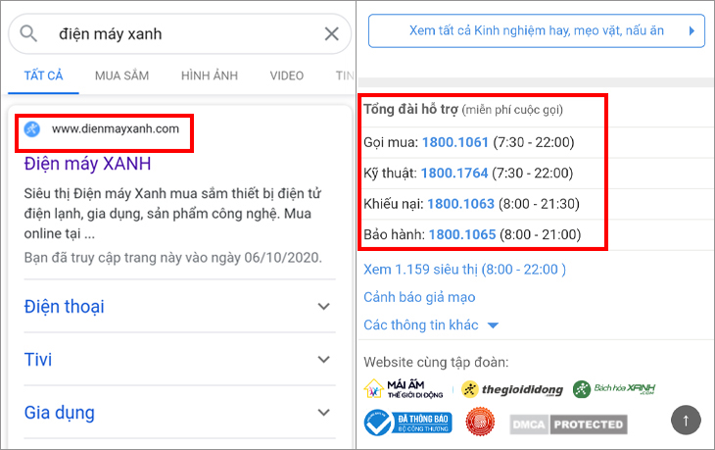Click the arrow in Xem tất cả button
This screenshot has width=715, height=450.
(691, 30)
